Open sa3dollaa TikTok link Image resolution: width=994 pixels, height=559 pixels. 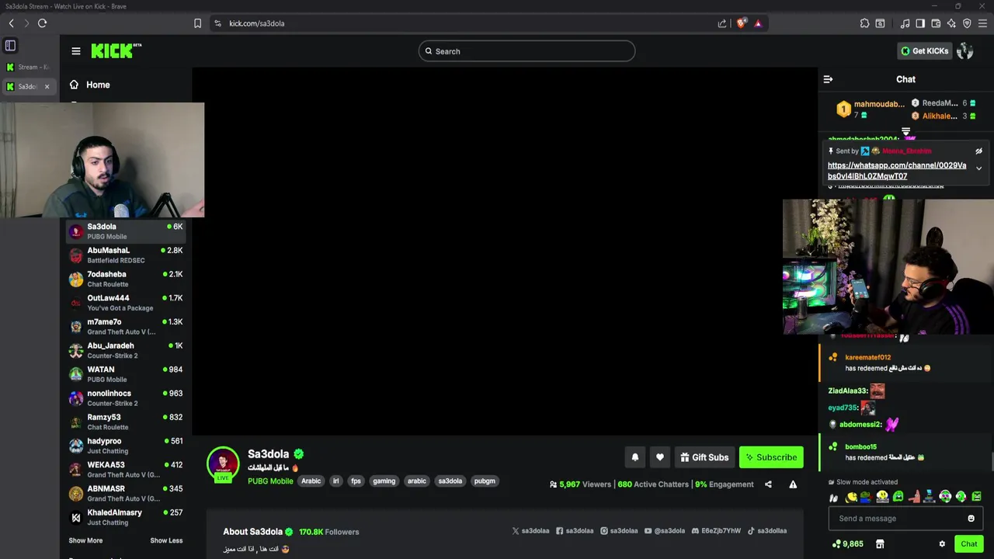[x=767, y=531]
